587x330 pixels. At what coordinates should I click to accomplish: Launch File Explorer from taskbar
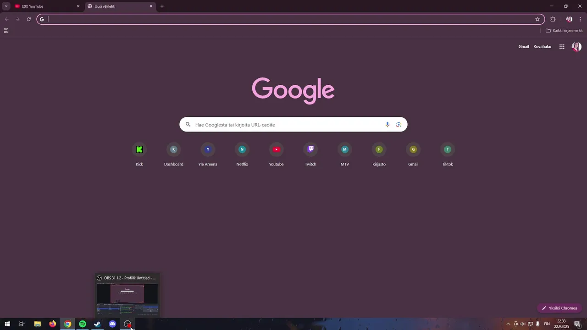click(38, 324)
